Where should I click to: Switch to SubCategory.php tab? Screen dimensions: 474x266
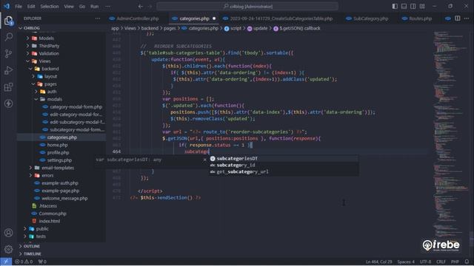tap(367, 18)
